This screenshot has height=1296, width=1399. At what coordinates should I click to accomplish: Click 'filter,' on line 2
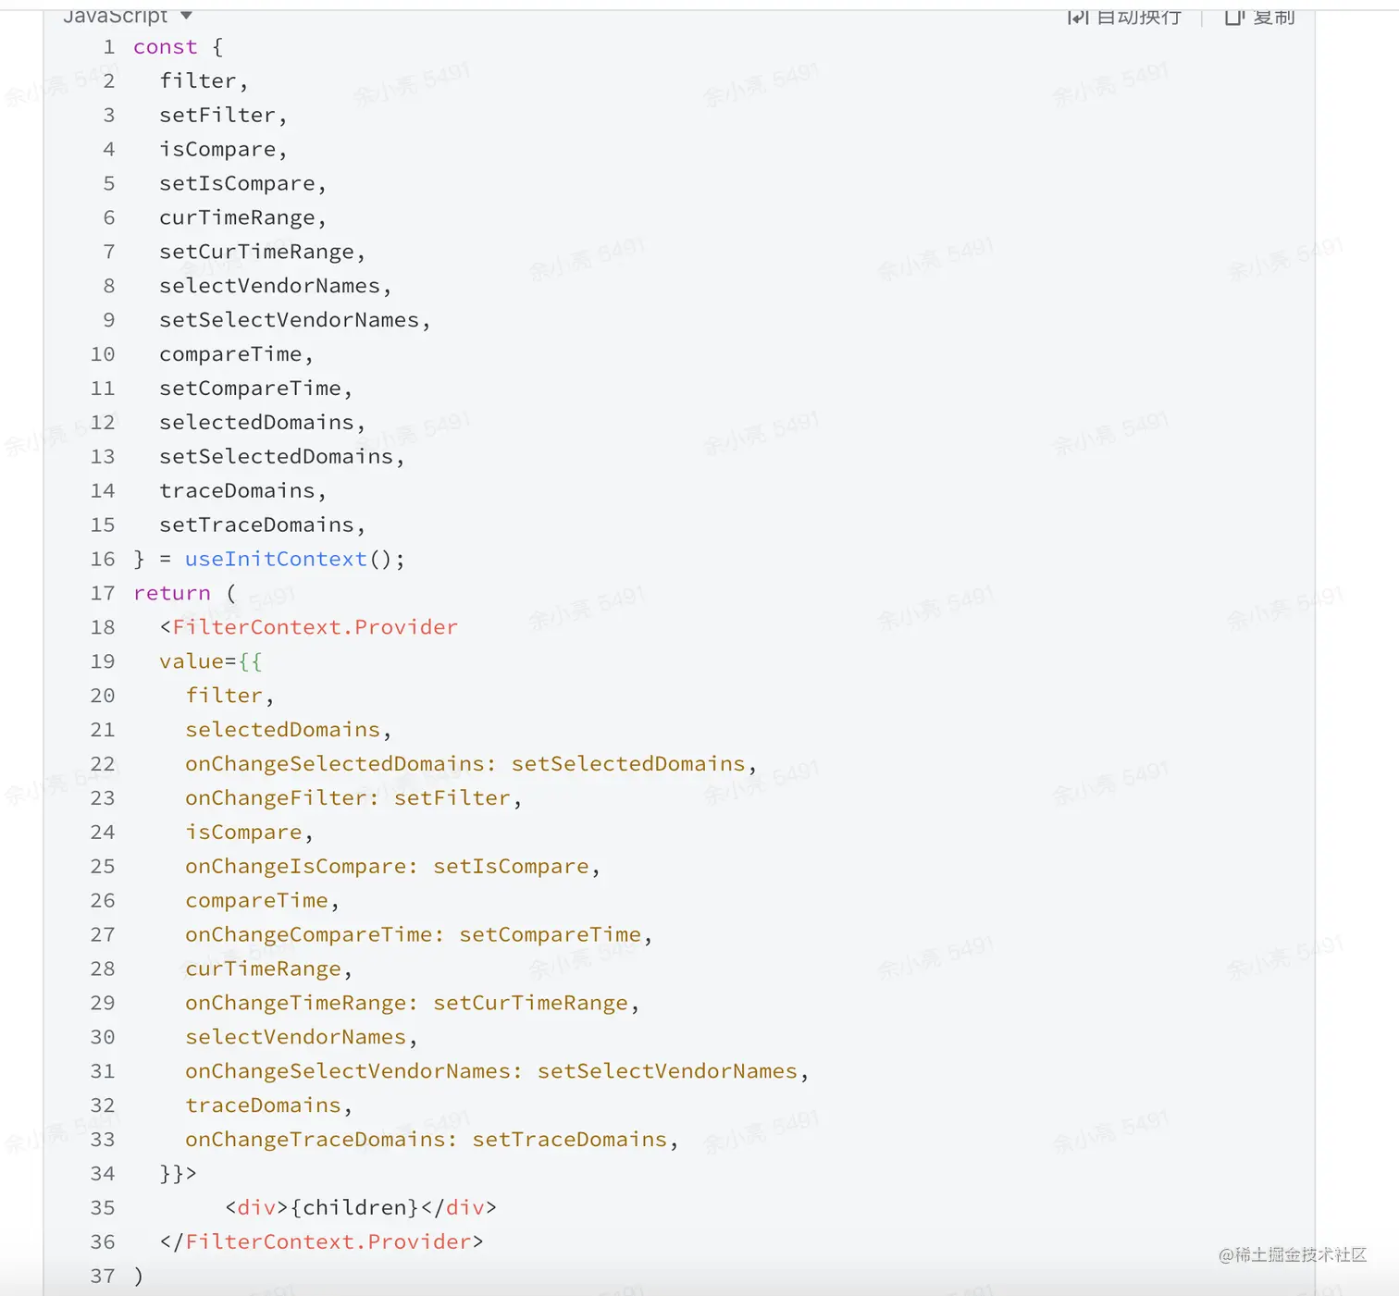pos(204,81)
